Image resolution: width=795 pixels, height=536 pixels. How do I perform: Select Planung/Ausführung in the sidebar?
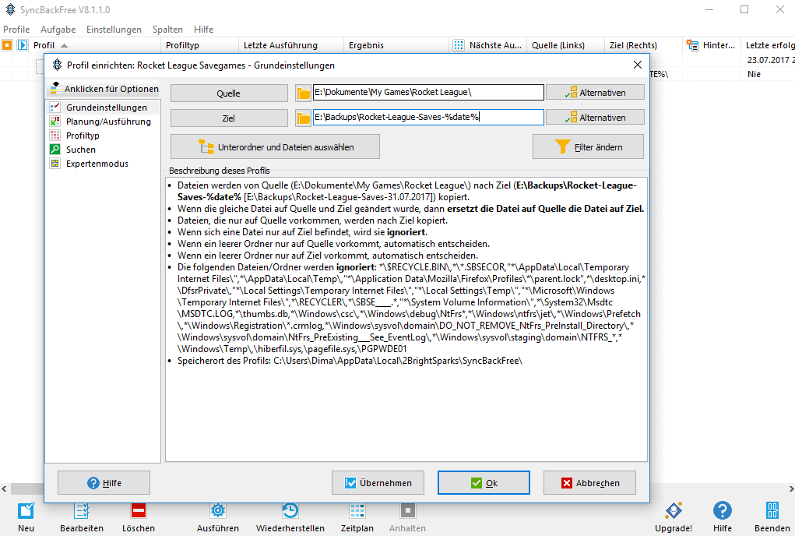tap(104, 122)
